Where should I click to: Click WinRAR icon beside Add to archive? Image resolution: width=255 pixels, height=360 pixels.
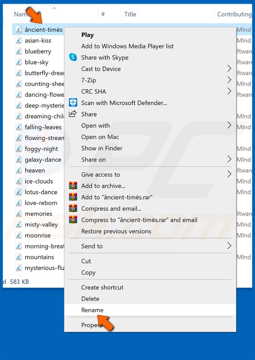coord(73,185)
